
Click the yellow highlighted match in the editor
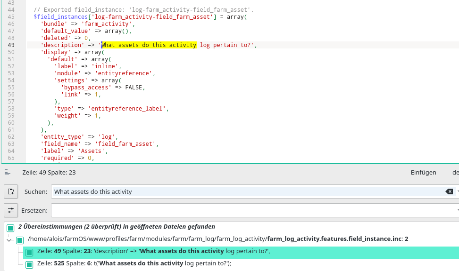coord(149,45)
